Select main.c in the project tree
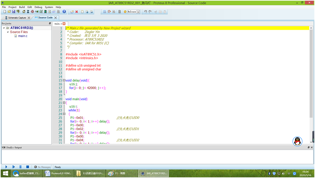This screenshot has width=315, height=178. coord(23,36)
